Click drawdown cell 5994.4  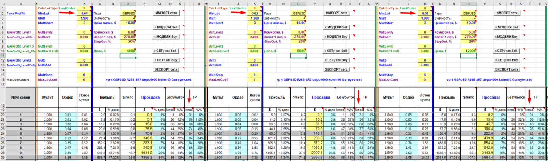[485, 158]
